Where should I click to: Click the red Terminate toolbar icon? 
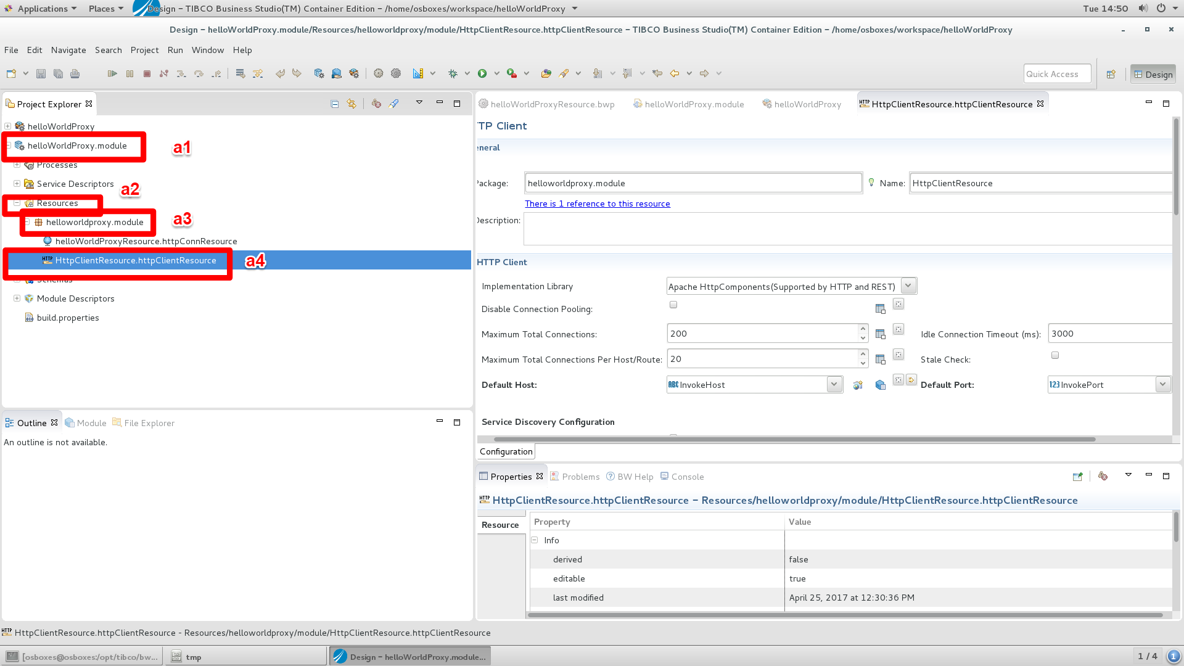pyautogui.click(x=147, y=73)
